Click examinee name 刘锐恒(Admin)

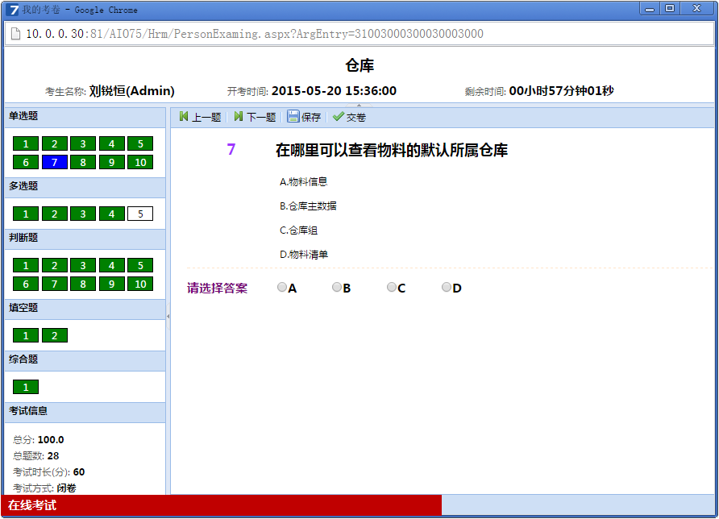coord(131,91)
